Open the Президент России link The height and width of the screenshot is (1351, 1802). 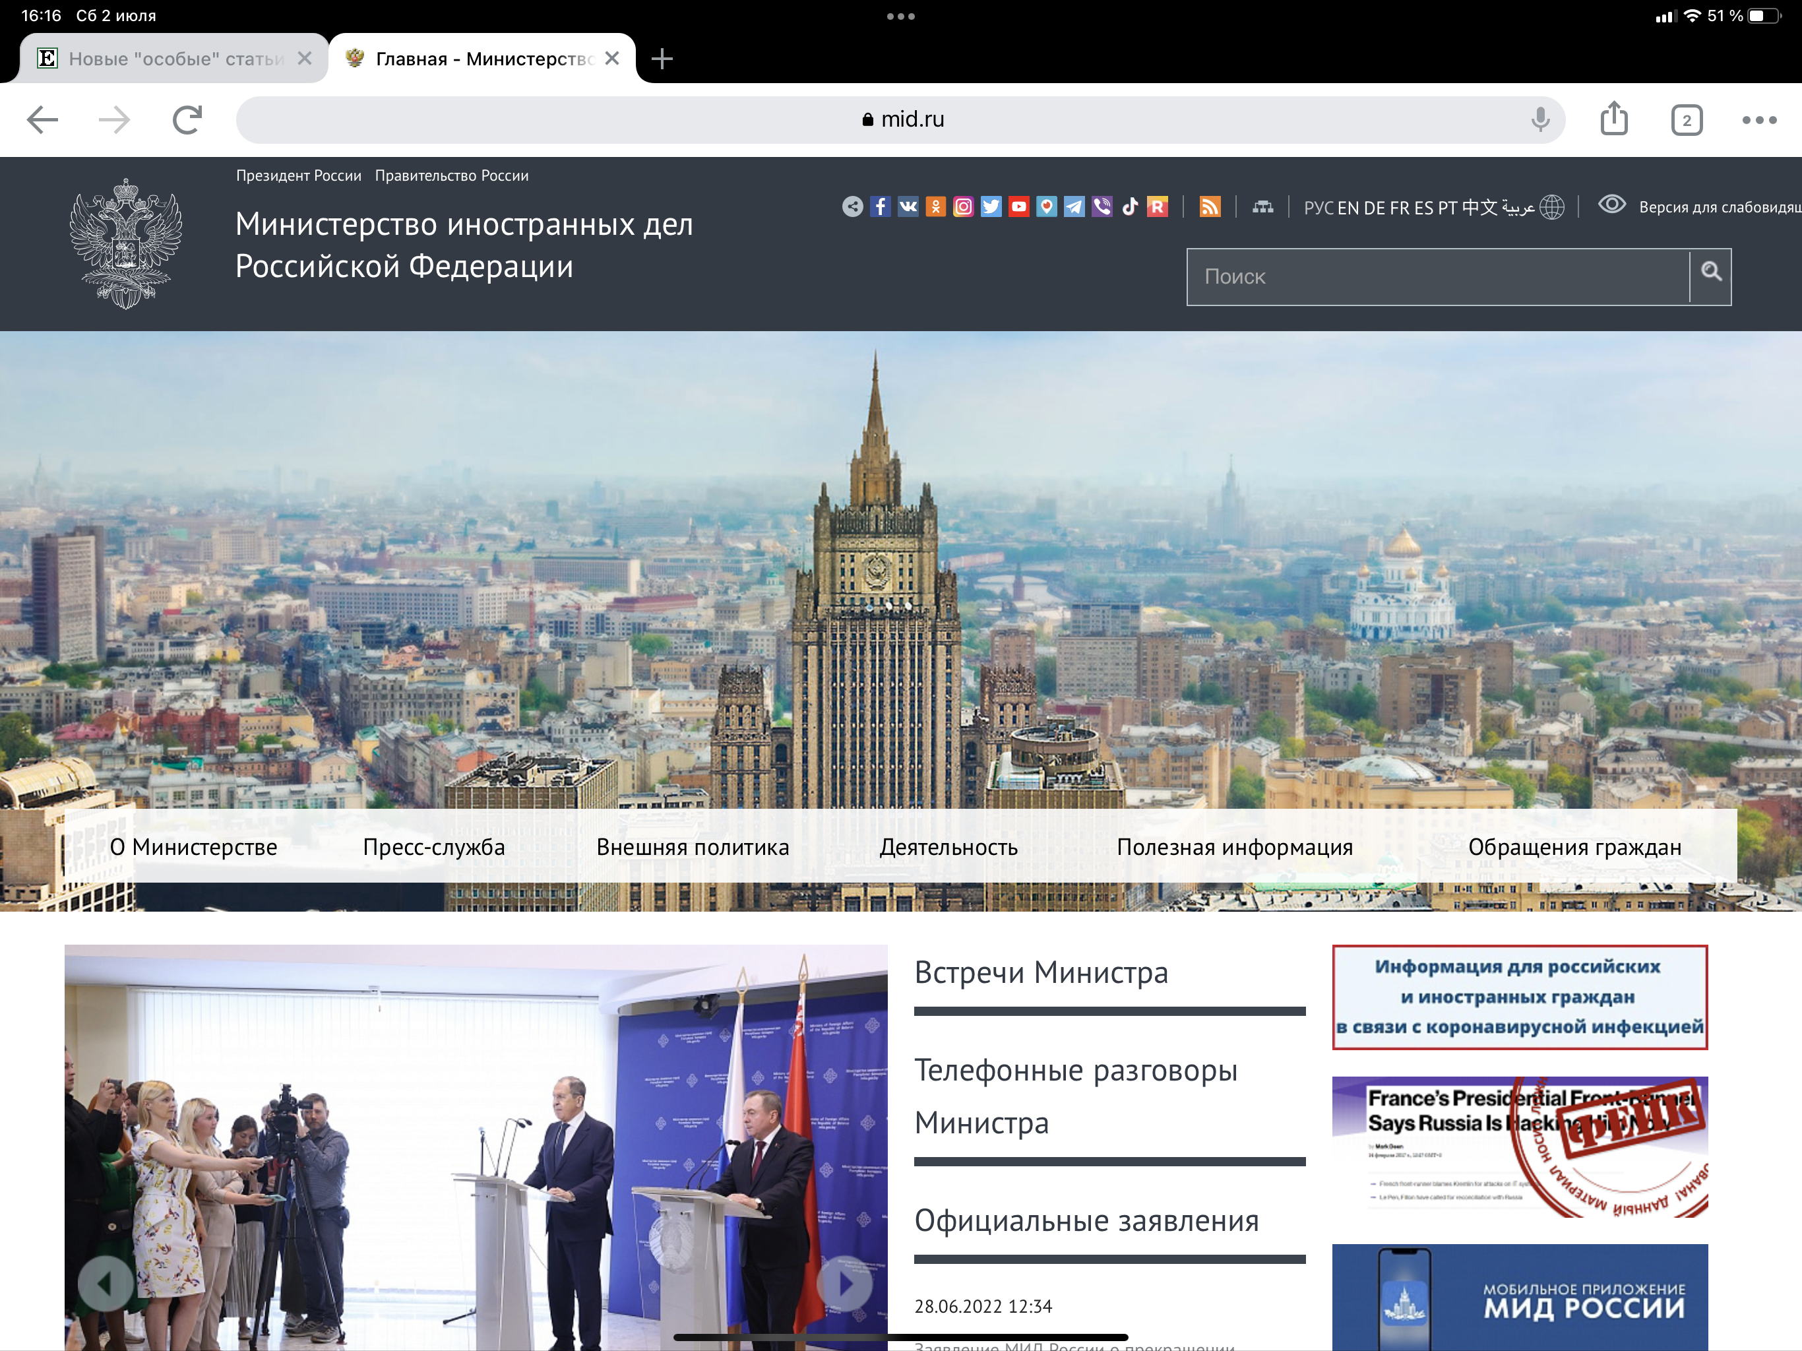point(298,176)
